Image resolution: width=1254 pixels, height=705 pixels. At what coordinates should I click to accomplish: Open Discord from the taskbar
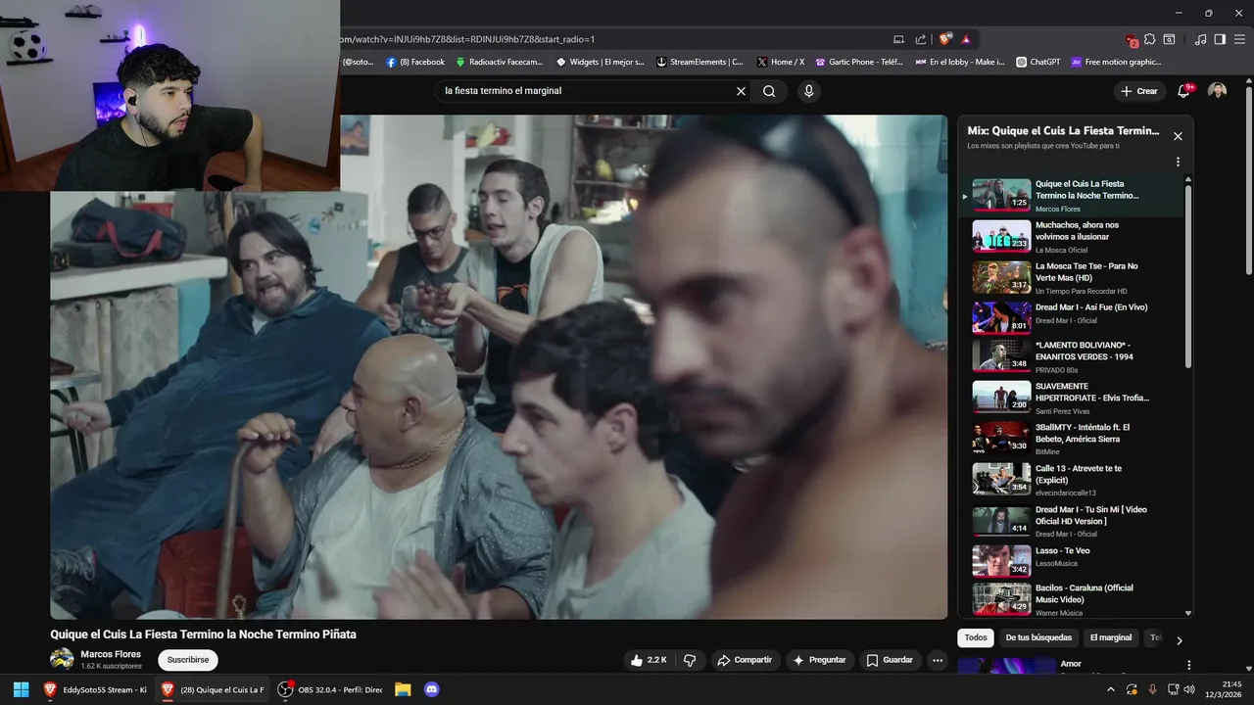point(431,689)
